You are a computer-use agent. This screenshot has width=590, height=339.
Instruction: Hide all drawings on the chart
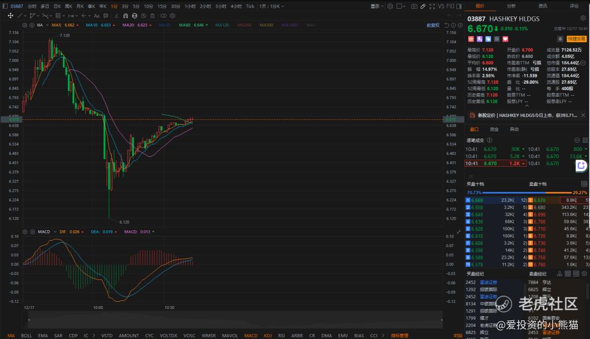(143, 15)
